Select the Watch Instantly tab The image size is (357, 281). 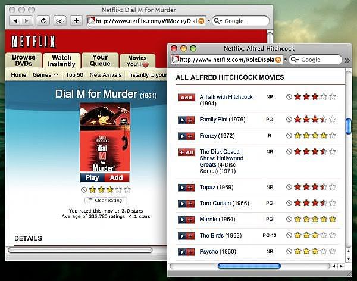pos(62,61)
